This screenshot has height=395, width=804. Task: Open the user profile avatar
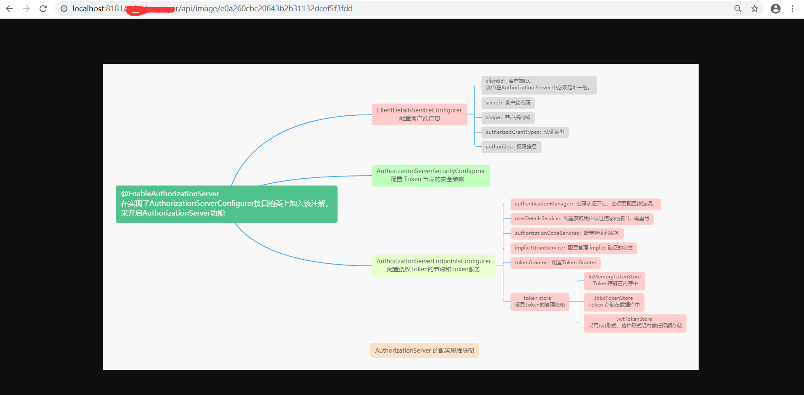(x=775, y=9)
